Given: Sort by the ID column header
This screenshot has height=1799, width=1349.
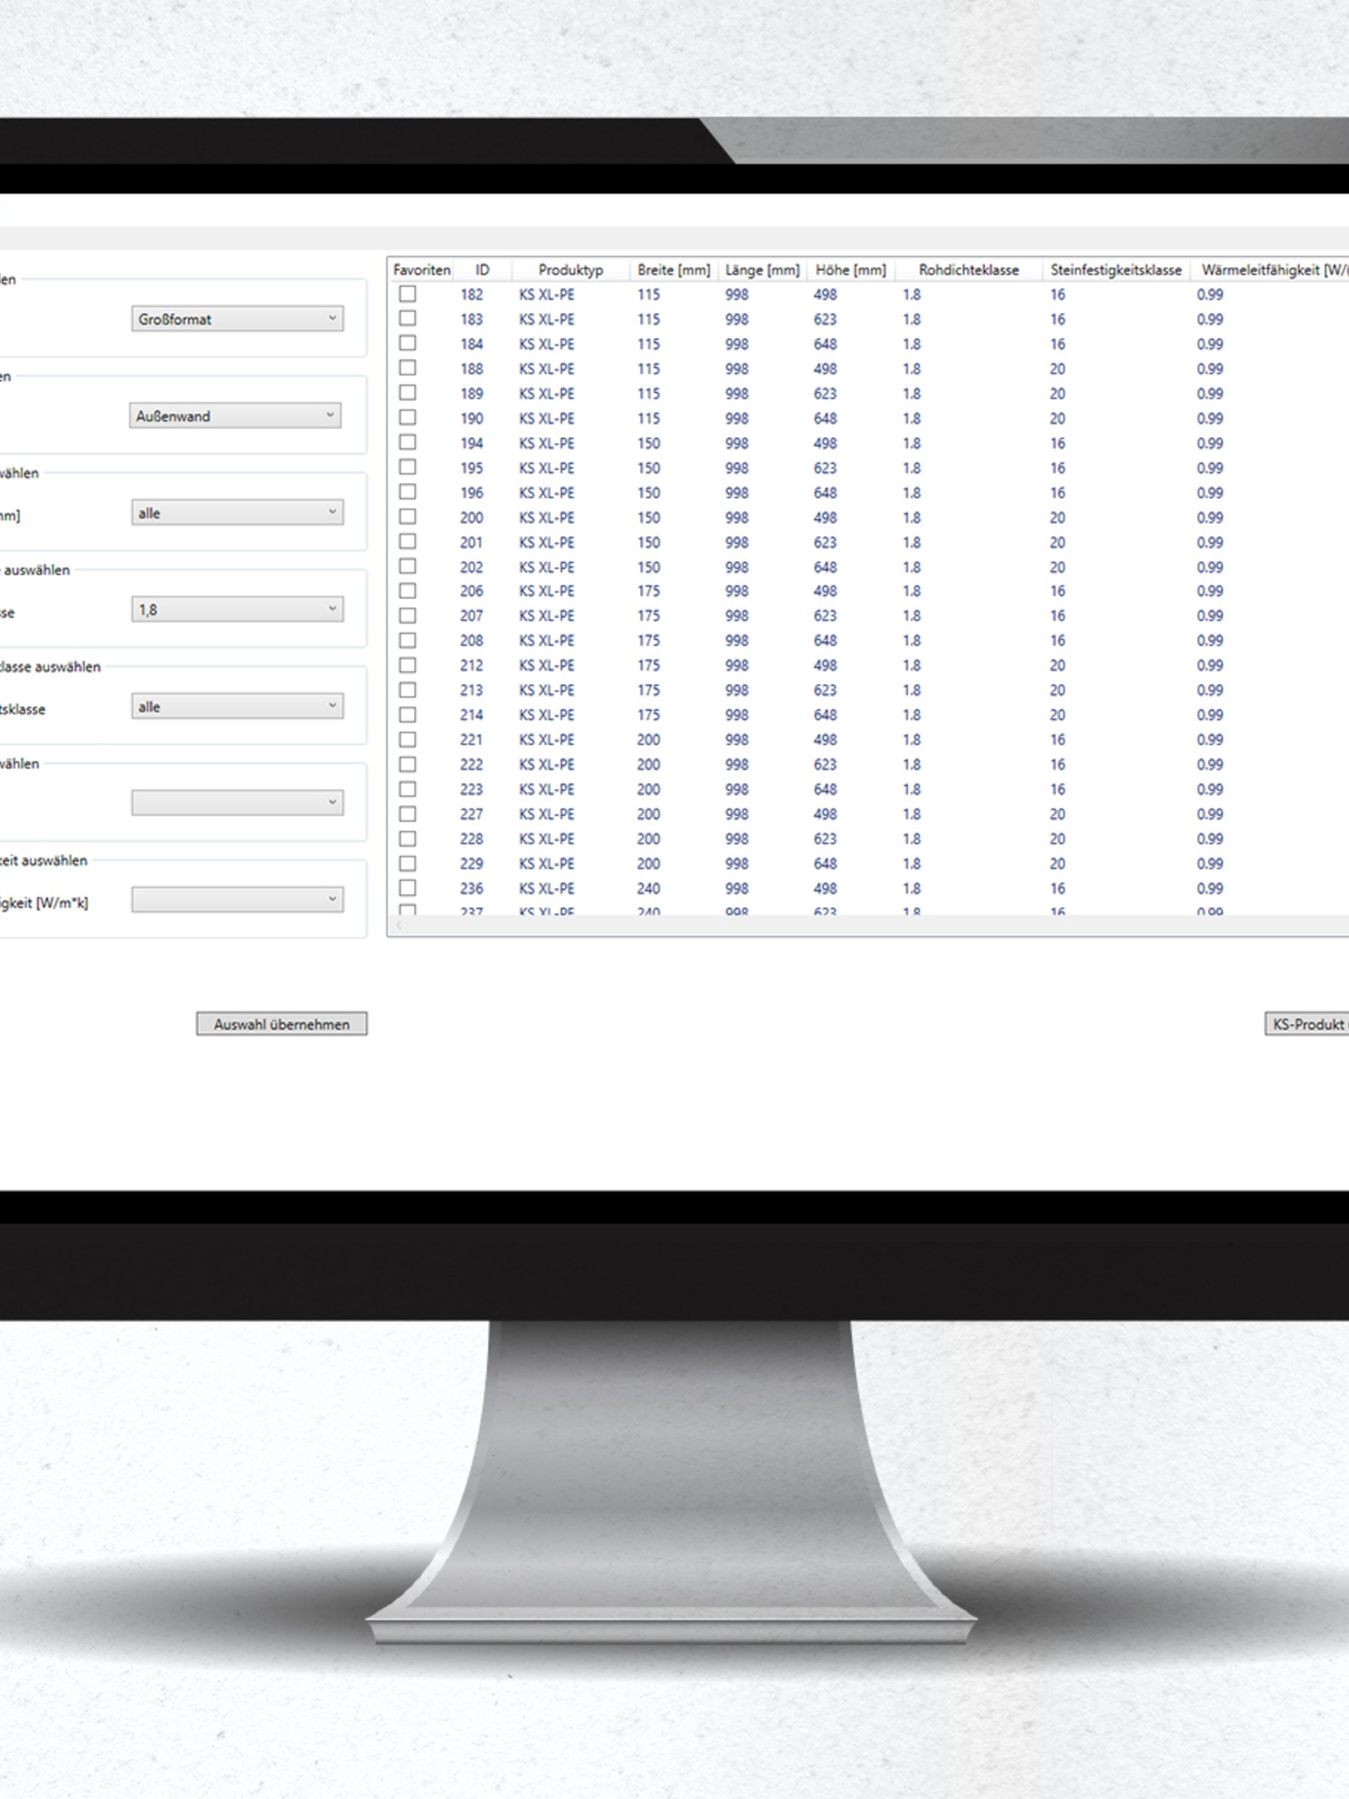Looking at the screenshot, I should (482, 270).
